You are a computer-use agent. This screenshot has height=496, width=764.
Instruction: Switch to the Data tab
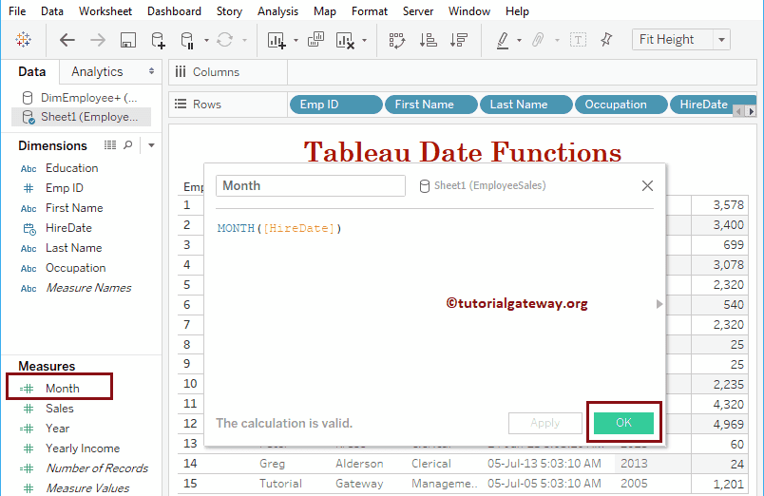[31, 71]
